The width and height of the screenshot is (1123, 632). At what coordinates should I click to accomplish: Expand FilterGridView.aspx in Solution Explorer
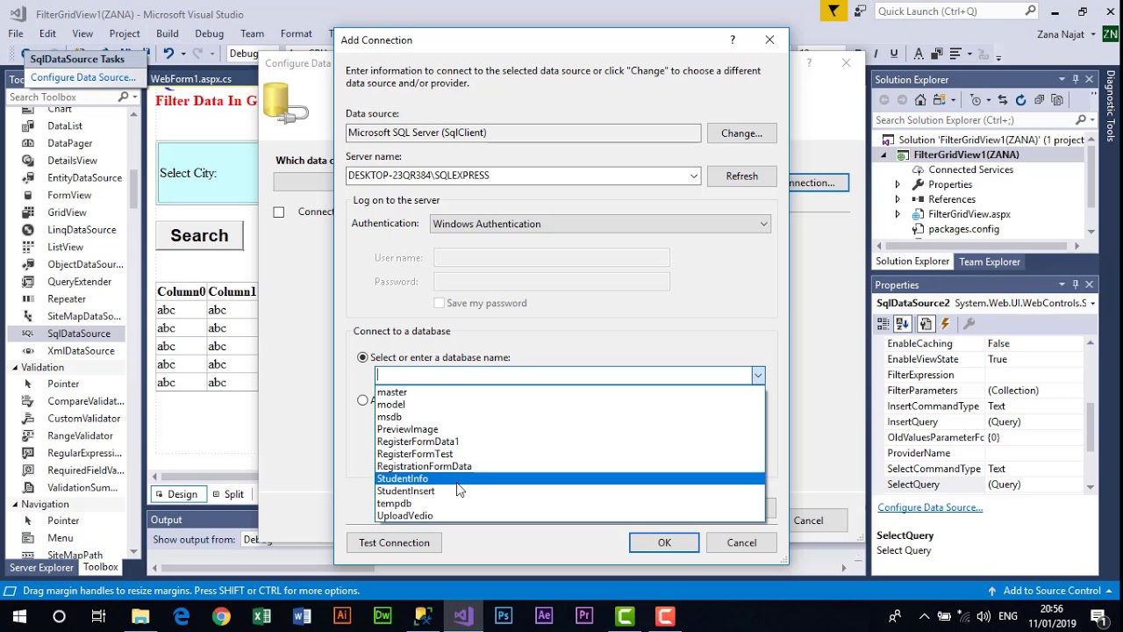point(897,214)
